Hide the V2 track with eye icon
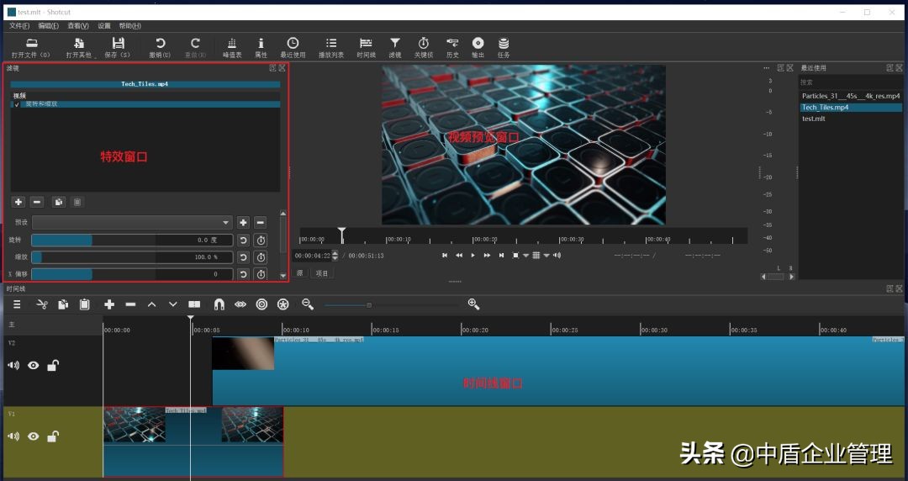Image resolution: width=908 pixels, height=481 pixels. pyautogui.click(x=34, y=366)
